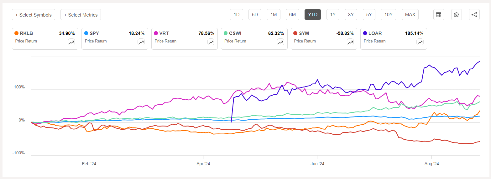Screen dimensions: 491x179
Task: Show the MAX time range
Action: 410,15
